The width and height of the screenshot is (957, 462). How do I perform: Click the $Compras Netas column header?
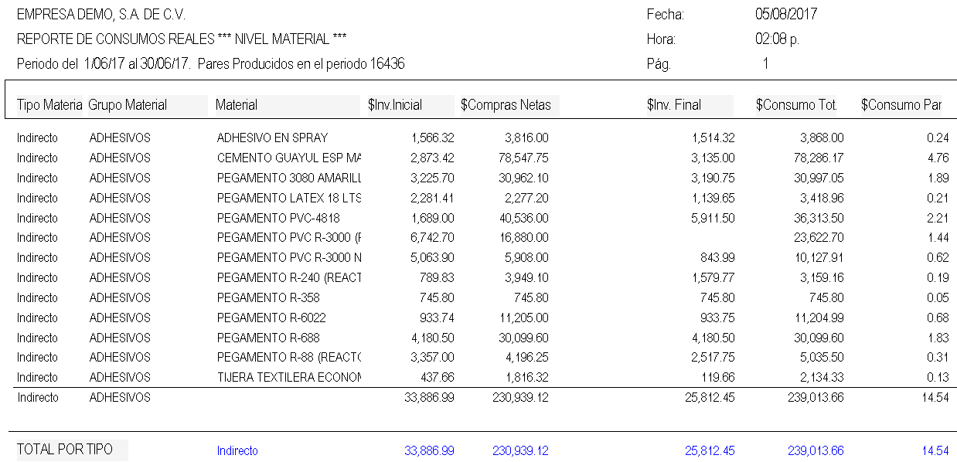coord(506,105)
